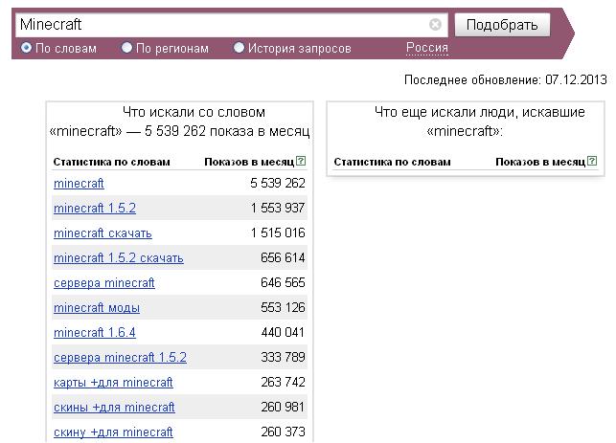Click the value 263 742
Image resolution: width=616 pixels, height=443 pixels.
click(283, 382)
